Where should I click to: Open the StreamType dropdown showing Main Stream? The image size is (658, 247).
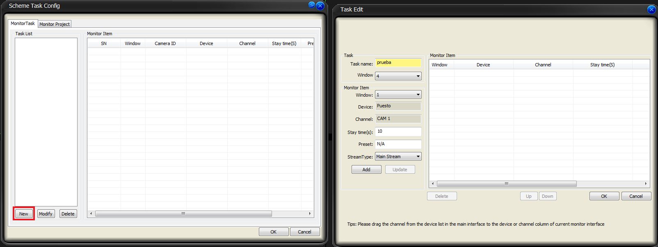point(398,156)
